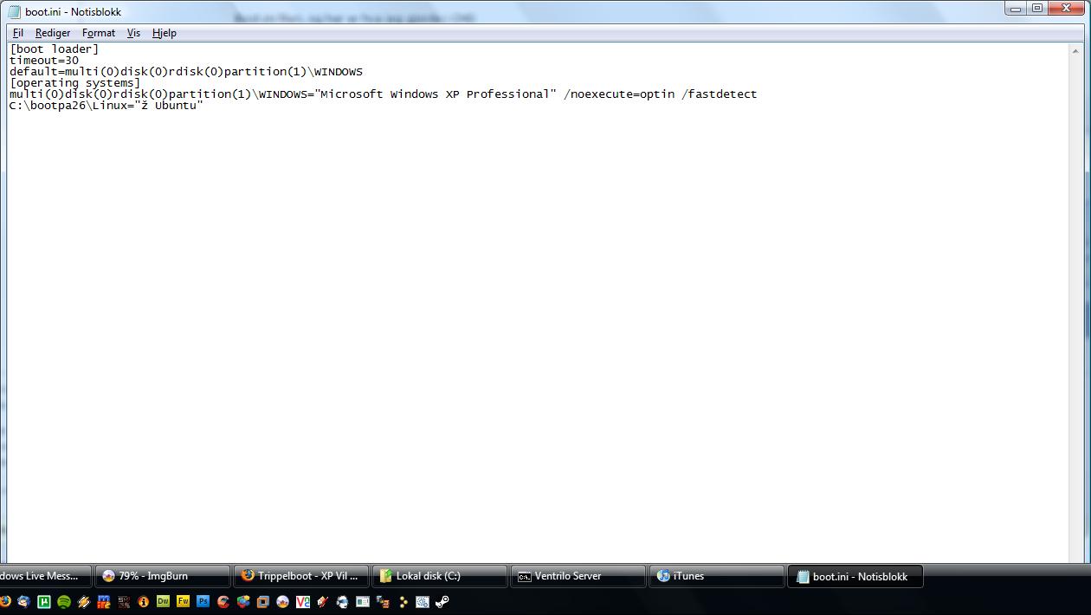Launch Steam from the quick launch bar
The width and height of the screenshot is (1091, 615).
pos(442,601)
